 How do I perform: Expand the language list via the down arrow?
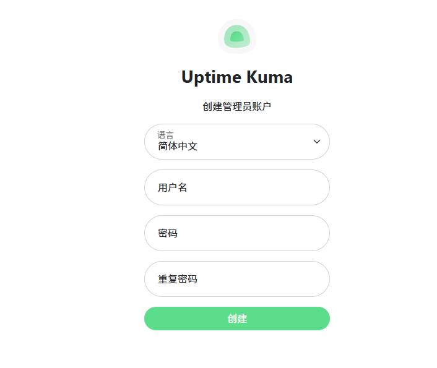(x=316, y=142)
